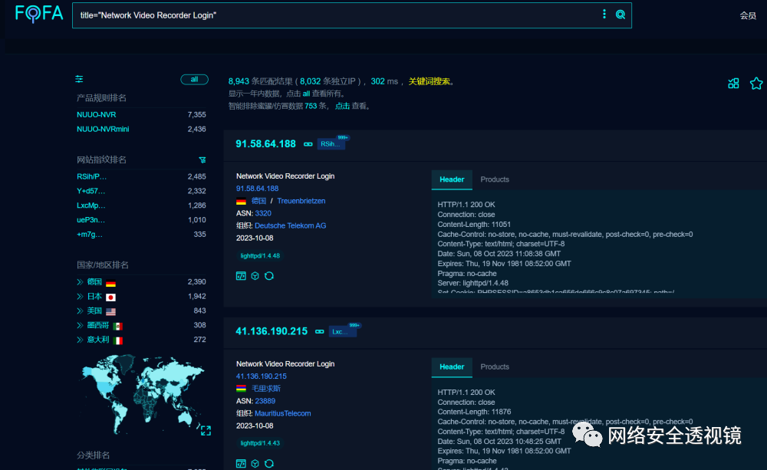The image size is (767, 470).
Task: Click MauritiusTelecom organization link
Action: pos(283,414)
